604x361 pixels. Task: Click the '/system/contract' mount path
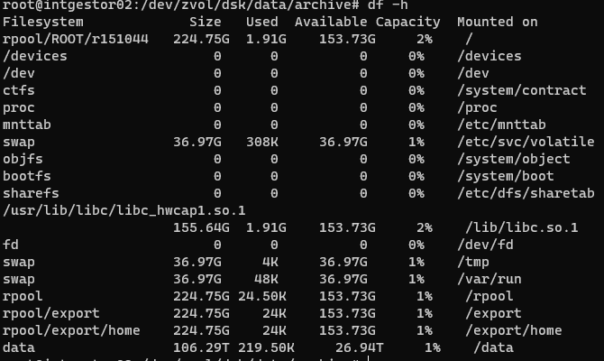pos(522,90)
